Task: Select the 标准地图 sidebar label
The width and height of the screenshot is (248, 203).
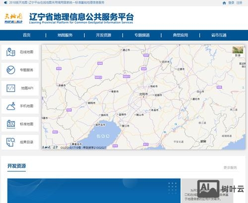Action: pos(27,124)
